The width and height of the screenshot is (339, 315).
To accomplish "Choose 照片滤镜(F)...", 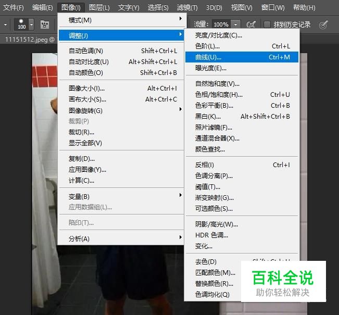I will tap(242, 128).
